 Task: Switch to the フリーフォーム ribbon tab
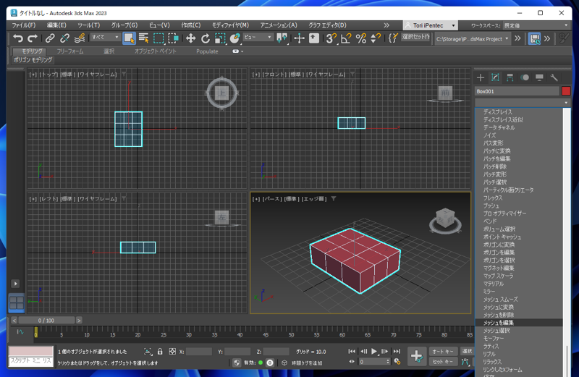click(69, 51)
